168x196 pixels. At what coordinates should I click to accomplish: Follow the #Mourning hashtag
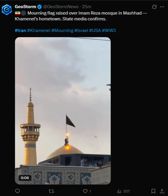click(x=62, y=31)
